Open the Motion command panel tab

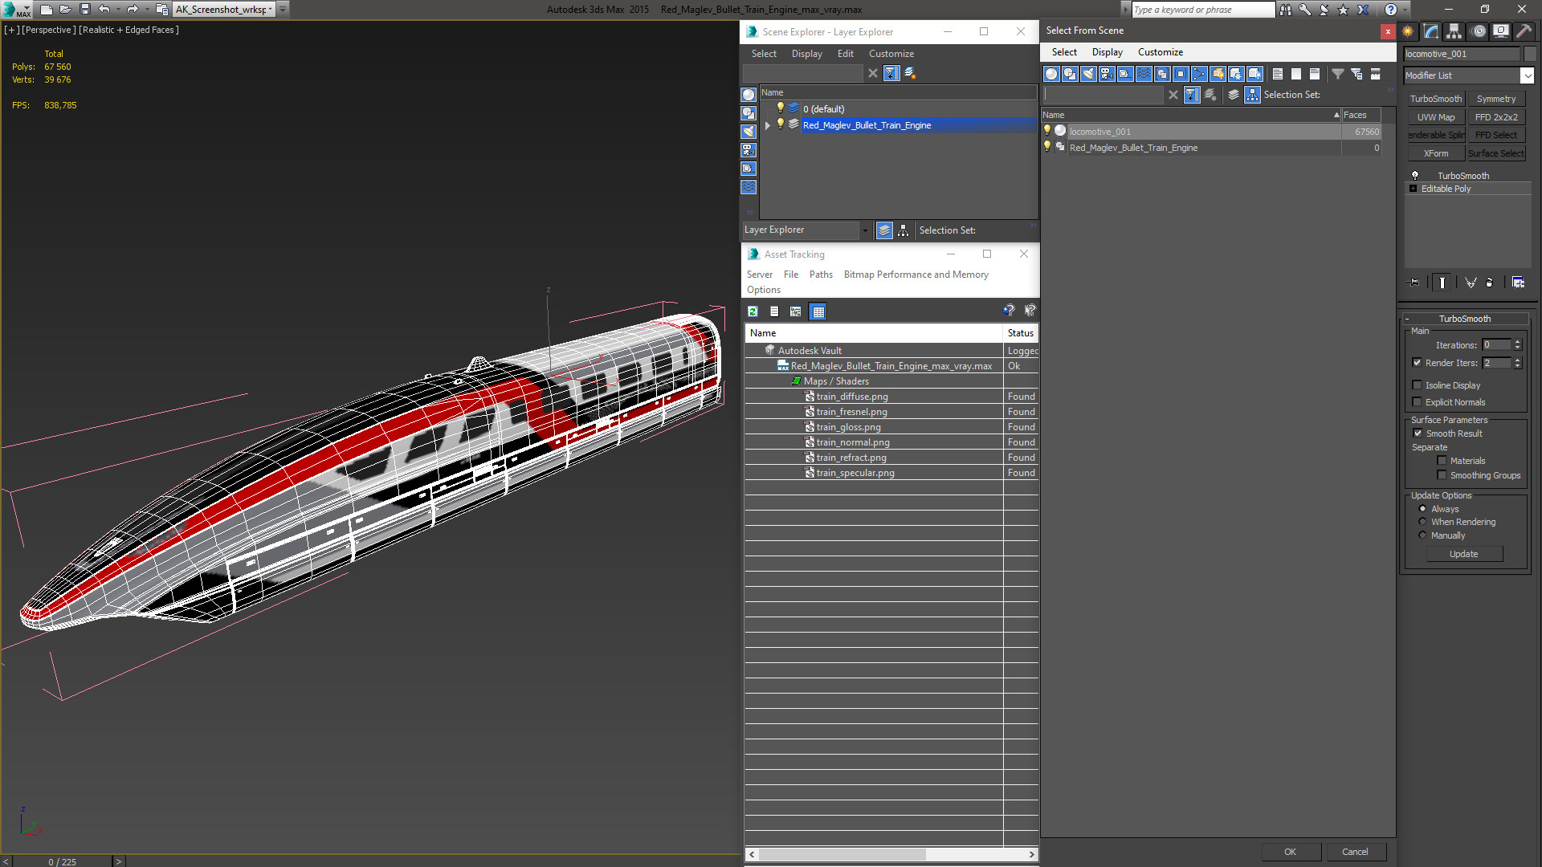(1479, 31)
